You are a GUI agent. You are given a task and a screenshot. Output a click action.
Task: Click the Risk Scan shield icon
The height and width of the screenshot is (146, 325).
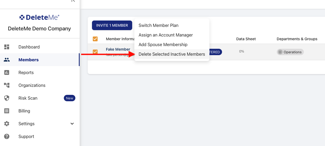tap(7, 98)
